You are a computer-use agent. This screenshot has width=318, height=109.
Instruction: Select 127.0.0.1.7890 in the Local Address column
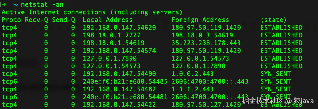pyautogui.click(x=110, y=58)
